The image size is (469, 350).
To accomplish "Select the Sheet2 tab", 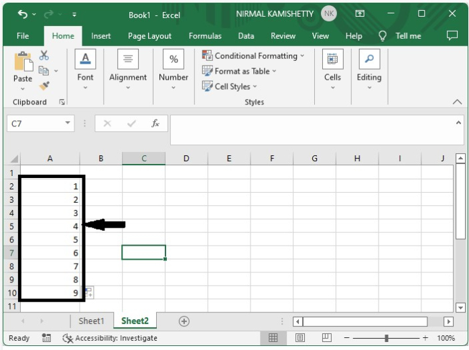I will pos(135,321).
